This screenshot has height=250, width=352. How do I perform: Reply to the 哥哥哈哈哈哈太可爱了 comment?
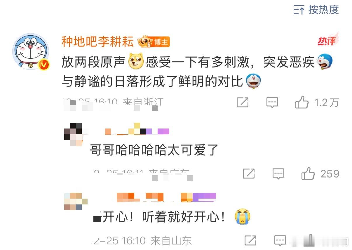[x=278, y=174]
